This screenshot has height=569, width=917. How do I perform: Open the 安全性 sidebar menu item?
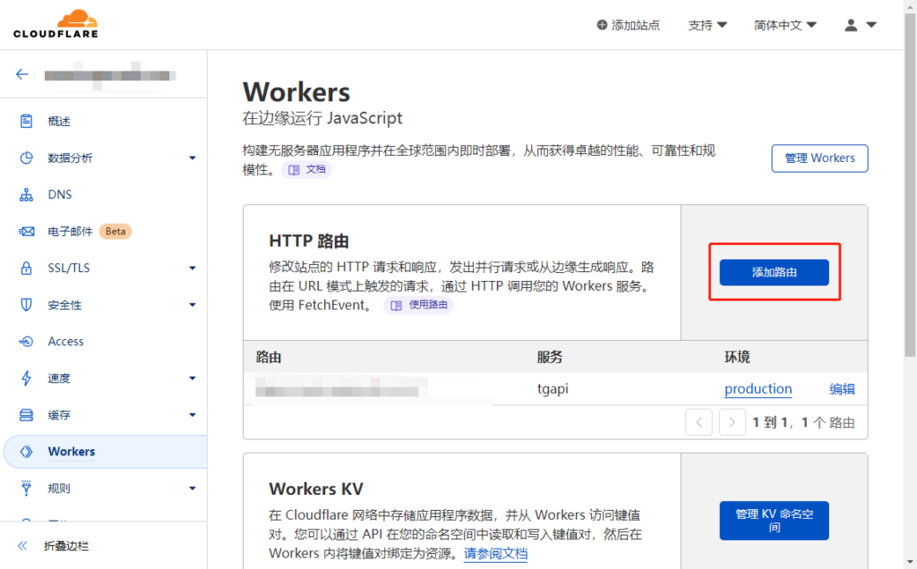pyautogui.click(x=107, y=305)
